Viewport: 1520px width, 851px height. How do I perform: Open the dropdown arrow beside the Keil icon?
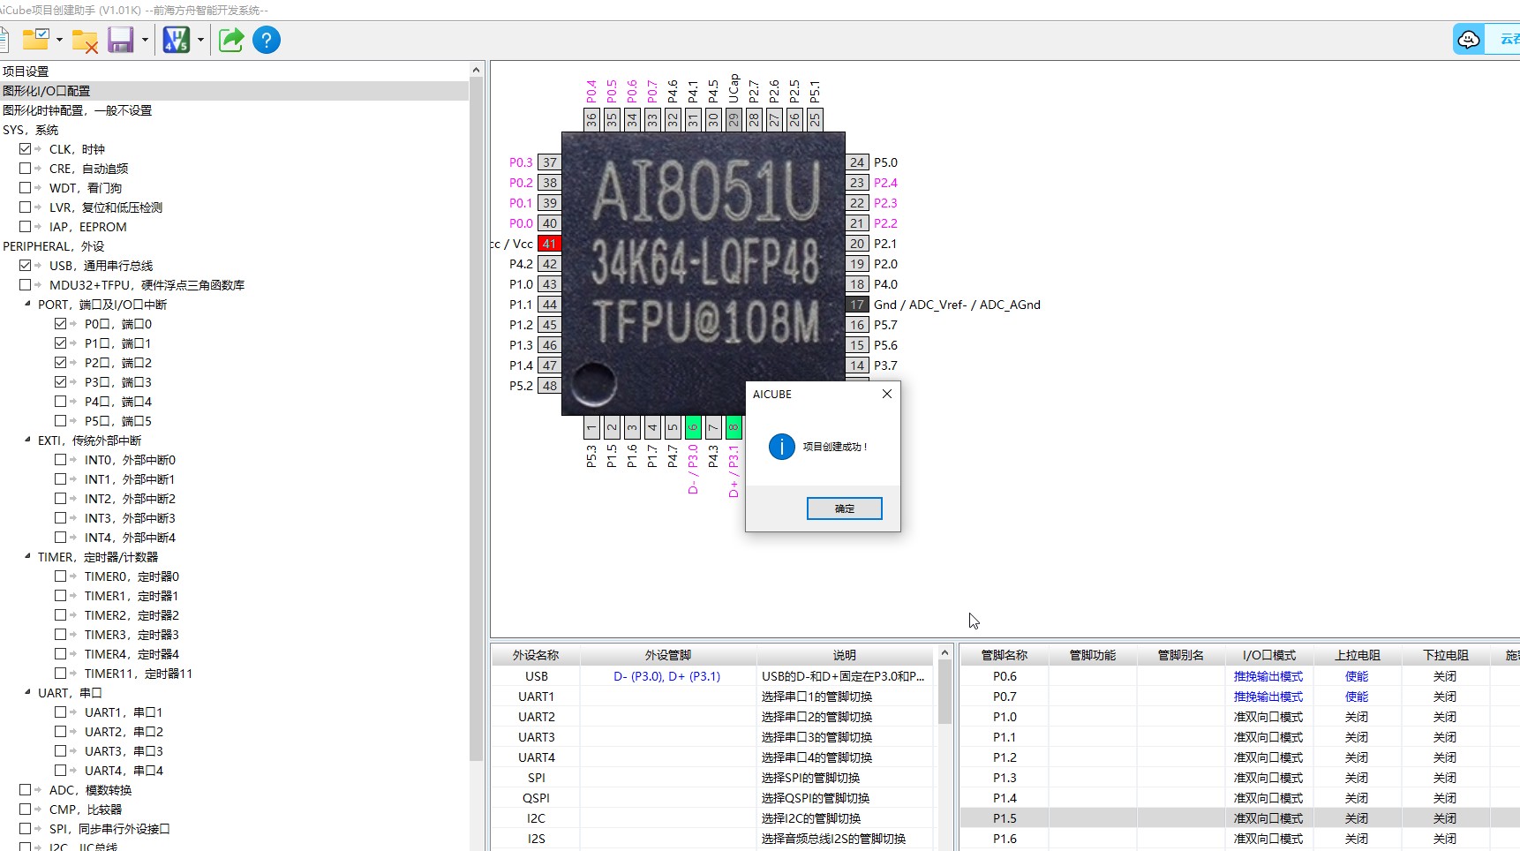click(x=200, y=40)
